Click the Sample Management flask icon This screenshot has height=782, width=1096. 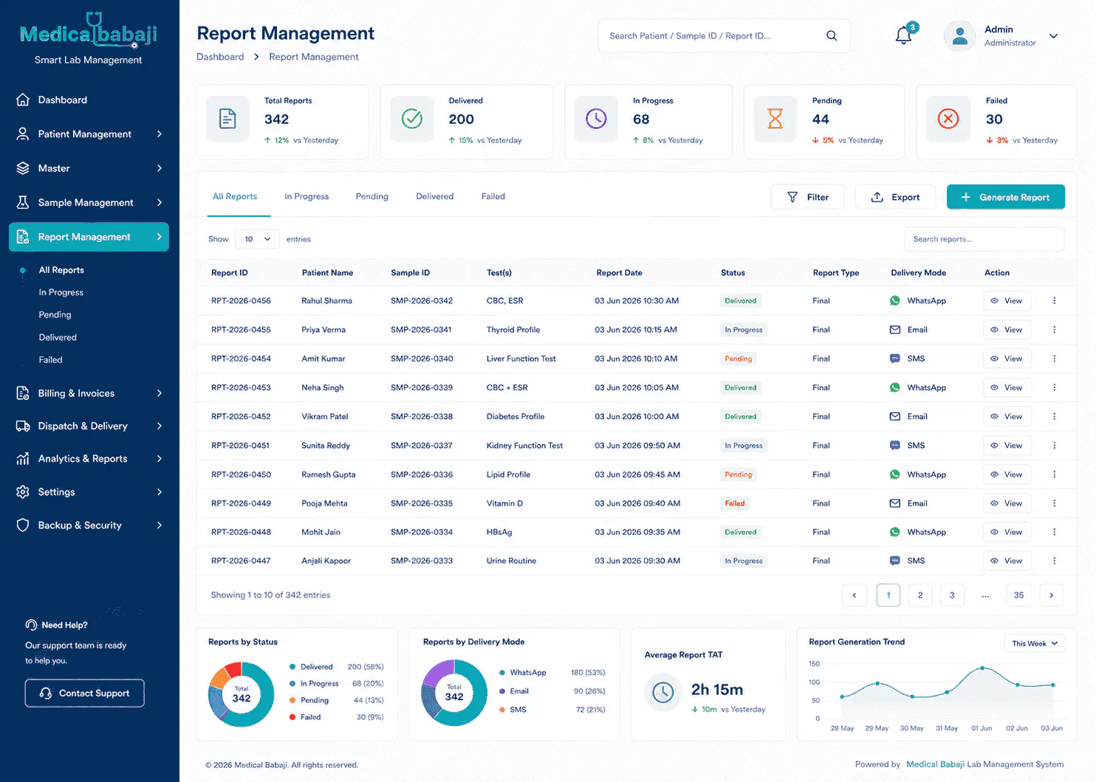pyautogui.click(x=23, y=202)
